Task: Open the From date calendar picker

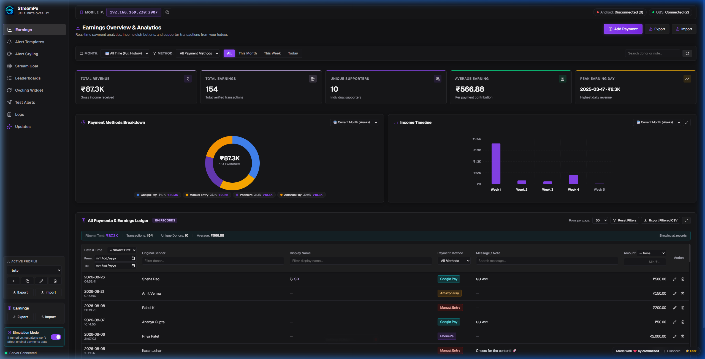Action: (133, 258)
